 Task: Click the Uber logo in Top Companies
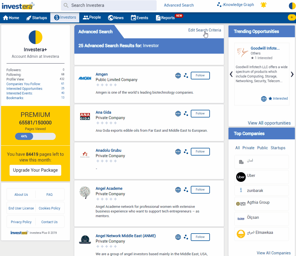click(241, 177)
